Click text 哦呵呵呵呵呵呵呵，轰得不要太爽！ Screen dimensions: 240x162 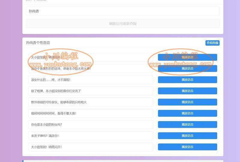click(54, 113)
